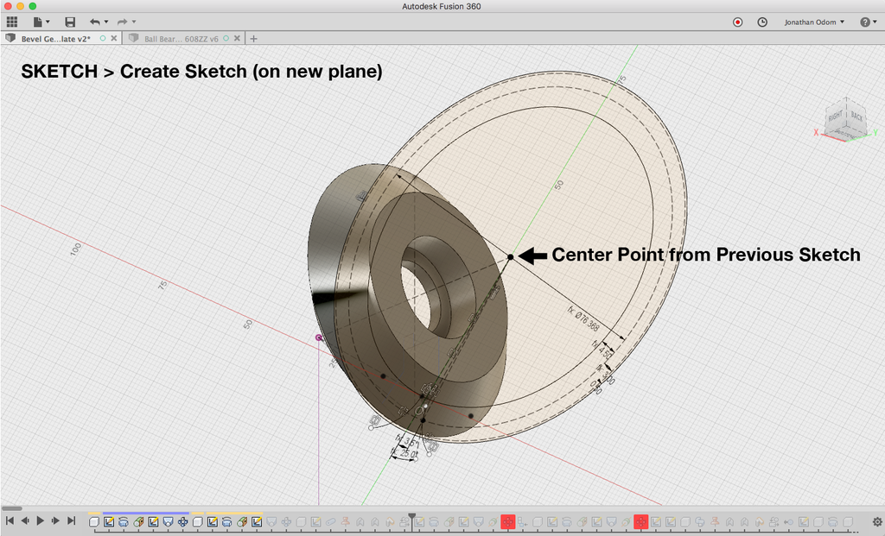Select the last feature icon in the timeline
The width and height of the screenshot is (885, 536).
[x=847, y=521]
